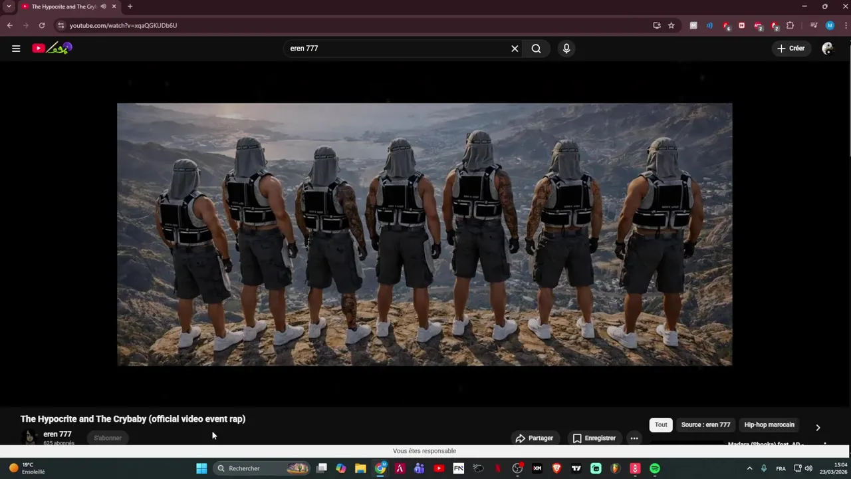Open the grey M extension icon
851x479 pixels.
pyautogui.click(x=693, y=25)
